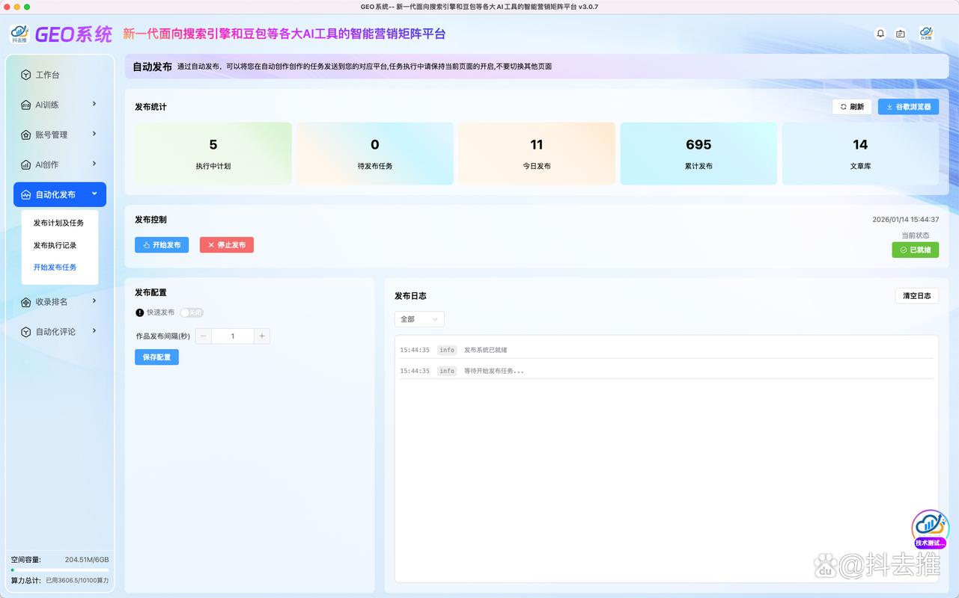The height and width of the screenshot is (598, 959).
Task: Click the 账号管理 sidebar icon
Action: [26, 135]
